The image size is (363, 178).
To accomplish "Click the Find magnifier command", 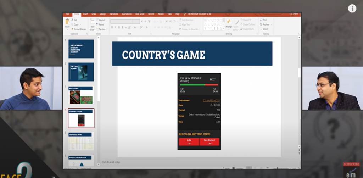I will [263, 20].
